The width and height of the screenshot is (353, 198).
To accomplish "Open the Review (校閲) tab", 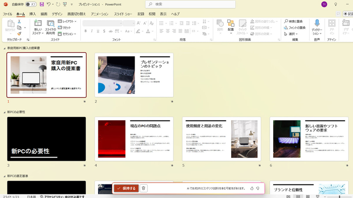I will [152, 14].
